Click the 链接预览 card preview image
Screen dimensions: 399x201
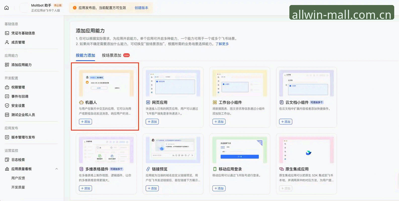tap(173, 150)
